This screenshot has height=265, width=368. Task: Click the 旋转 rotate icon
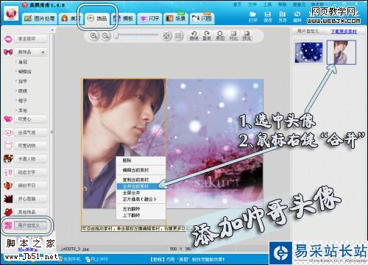[297, 17]
